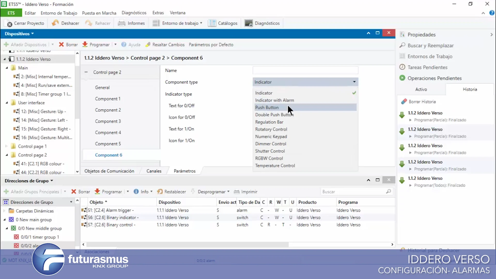Open the Puesta en Marcha menu
The image size is (496, 279).
[99, 13]
